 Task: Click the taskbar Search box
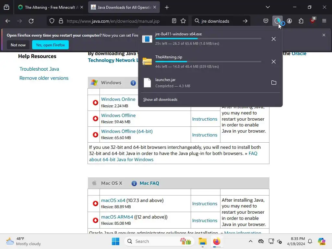pos(159,241)
